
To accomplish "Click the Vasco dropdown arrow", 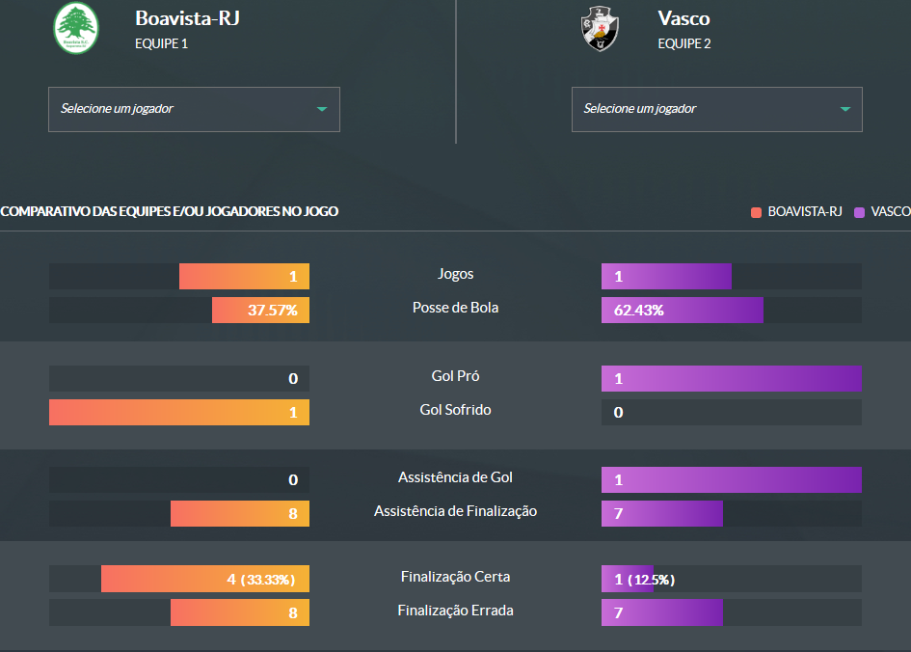I will [x=845, y=109].
